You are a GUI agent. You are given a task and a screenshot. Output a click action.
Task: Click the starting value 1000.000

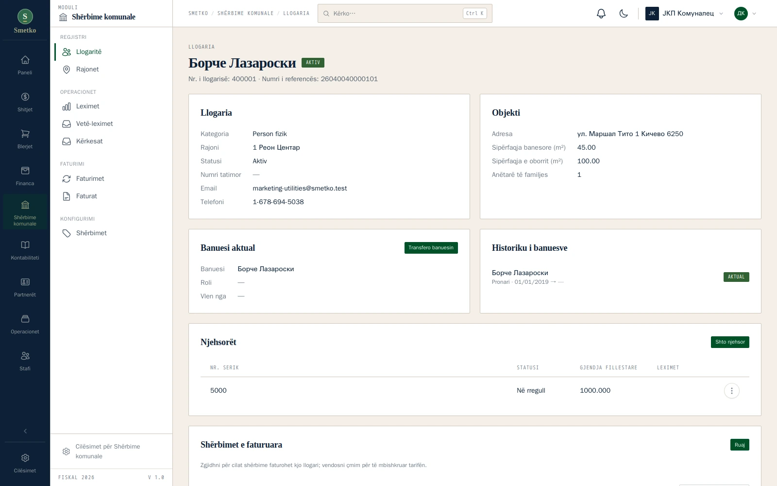point(595,391)
